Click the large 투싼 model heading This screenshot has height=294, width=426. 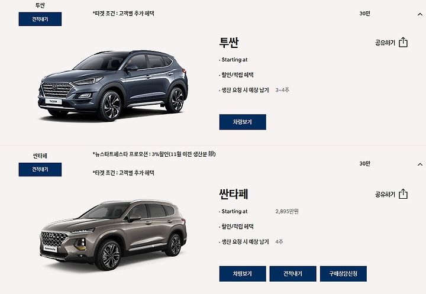229,43
